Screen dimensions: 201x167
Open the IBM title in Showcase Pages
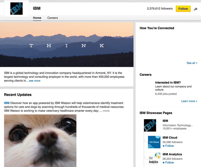[165, 121]
